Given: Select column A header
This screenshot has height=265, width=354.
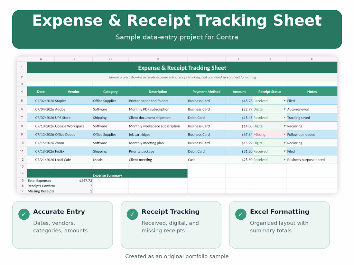Looking at the screenshot, I should coord(41,59).
